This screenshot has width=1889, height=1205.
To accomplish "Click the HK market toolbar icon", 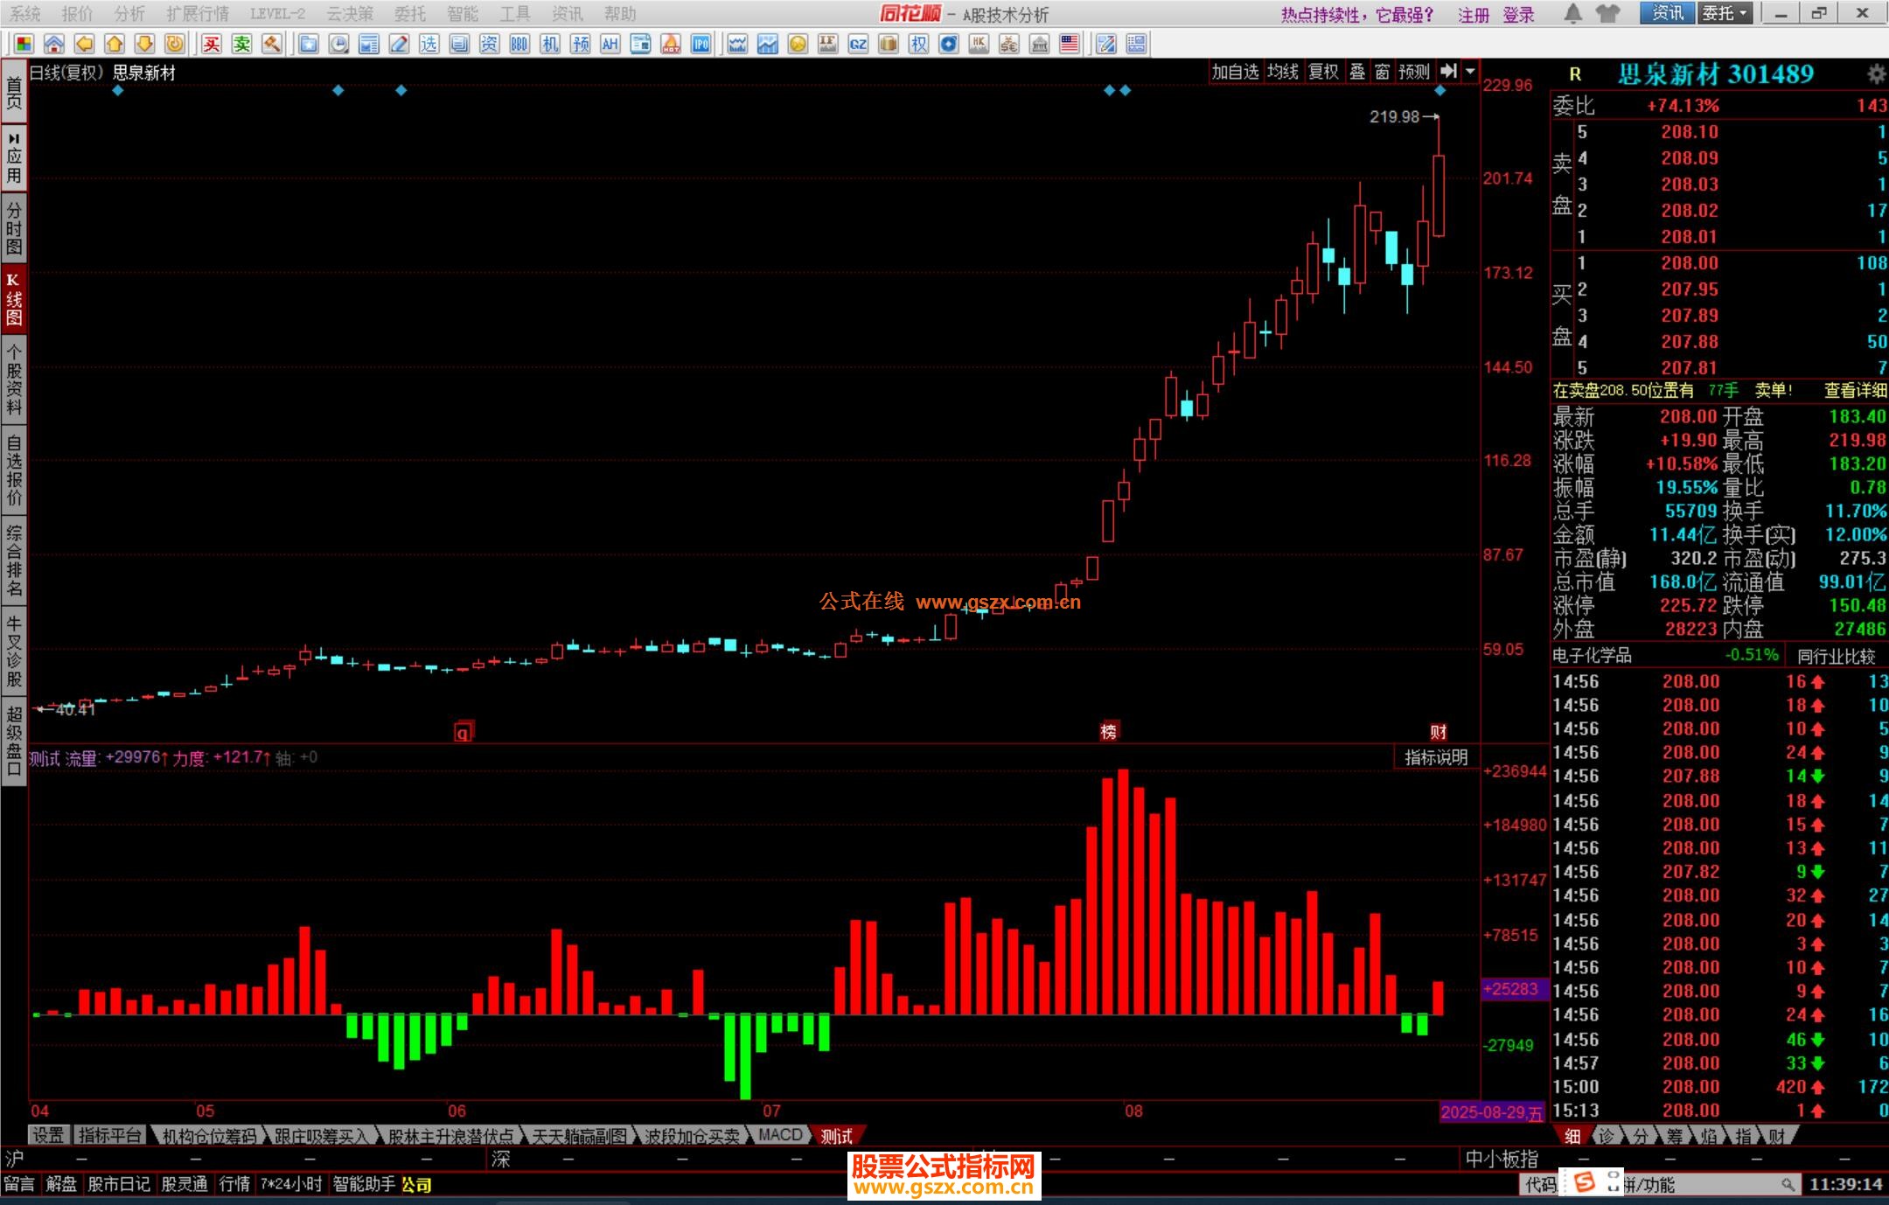I will 979,44.
